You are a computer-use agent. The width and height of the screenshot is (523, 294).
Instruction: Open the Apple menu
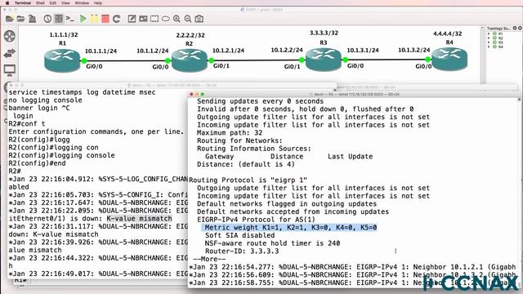[7, 2]
